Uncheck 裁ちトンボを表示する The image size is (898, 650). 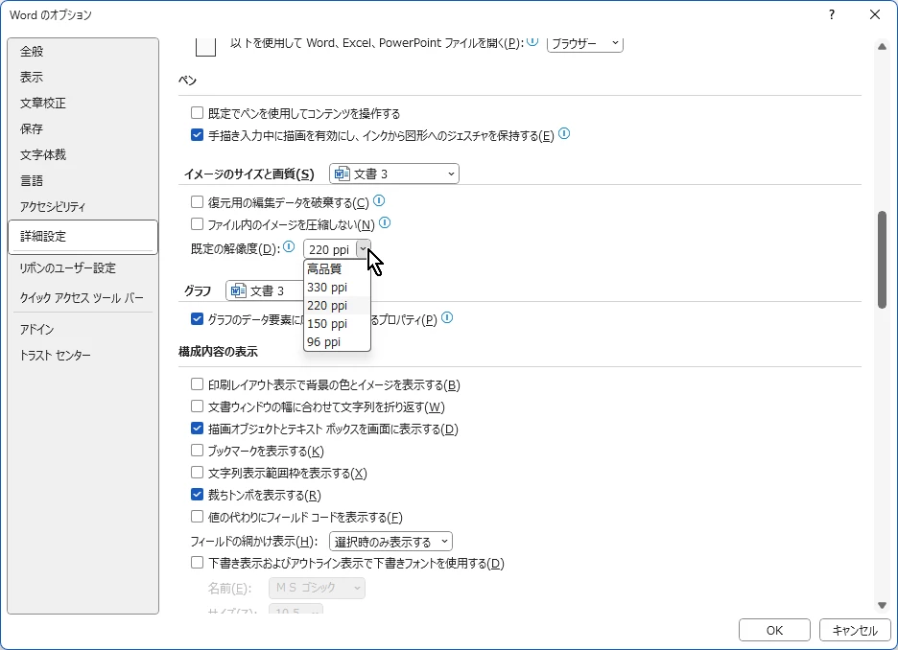point(197,495)
